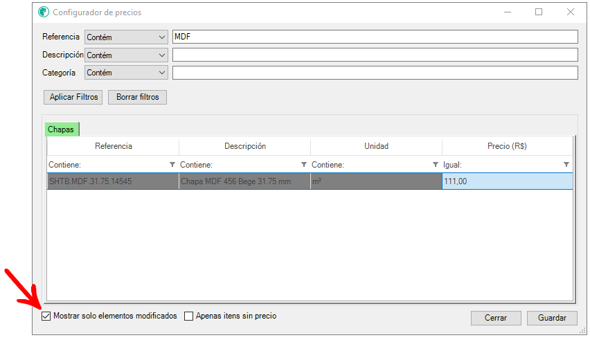
Task: Uncheck Mostrar solo elementos modificados
Action: pos(46,316)
